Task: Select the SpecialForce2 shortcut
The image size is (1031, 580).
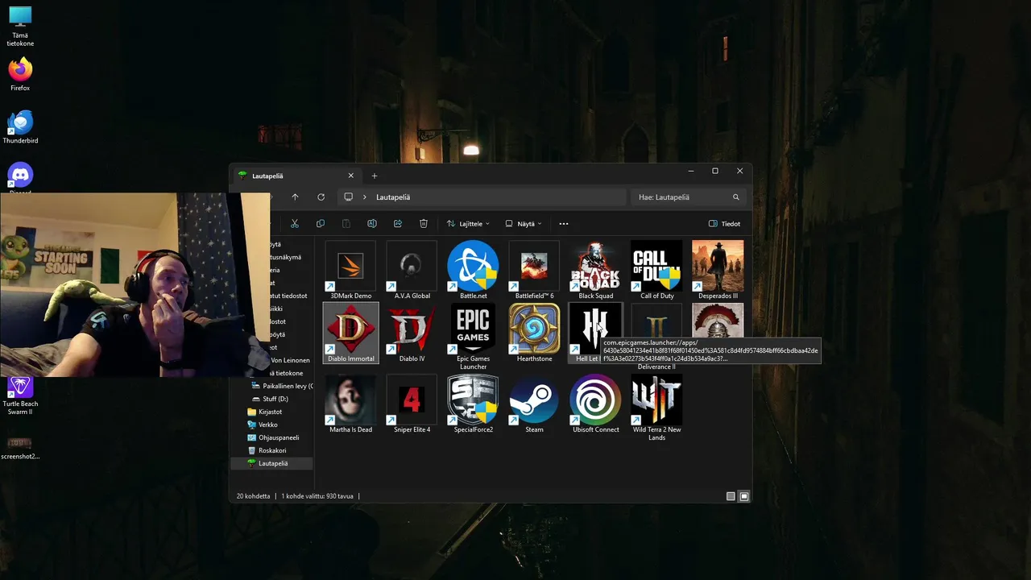Action: pyautogui.click(x=473, y=404)
